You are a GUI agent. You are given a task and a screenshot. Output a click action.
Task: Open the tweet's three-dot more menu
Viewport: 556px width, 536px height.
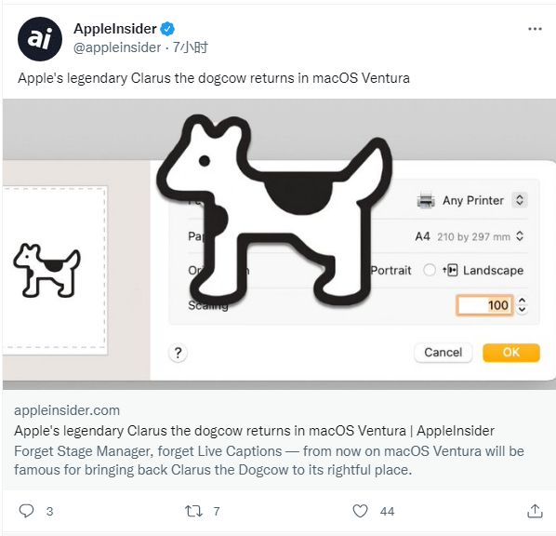[x=535, y=29]
